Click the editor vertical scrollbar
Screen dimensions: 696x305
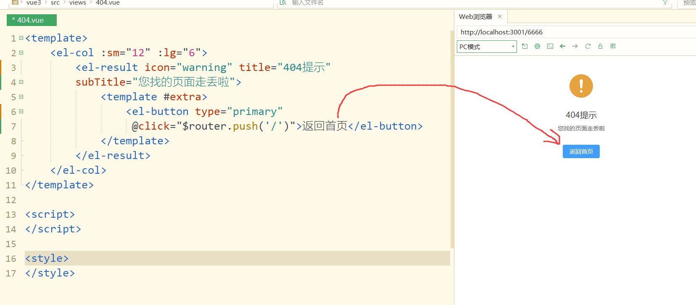[x=452, y=138]
